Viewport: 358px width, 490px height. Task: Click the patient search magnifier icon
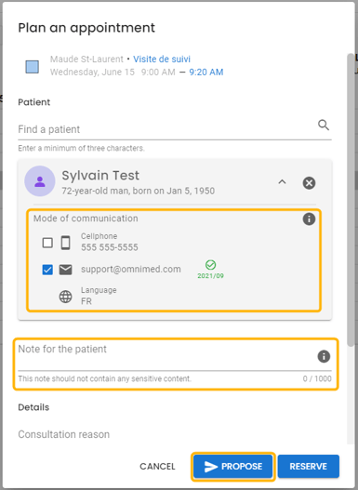pos(324,125)
